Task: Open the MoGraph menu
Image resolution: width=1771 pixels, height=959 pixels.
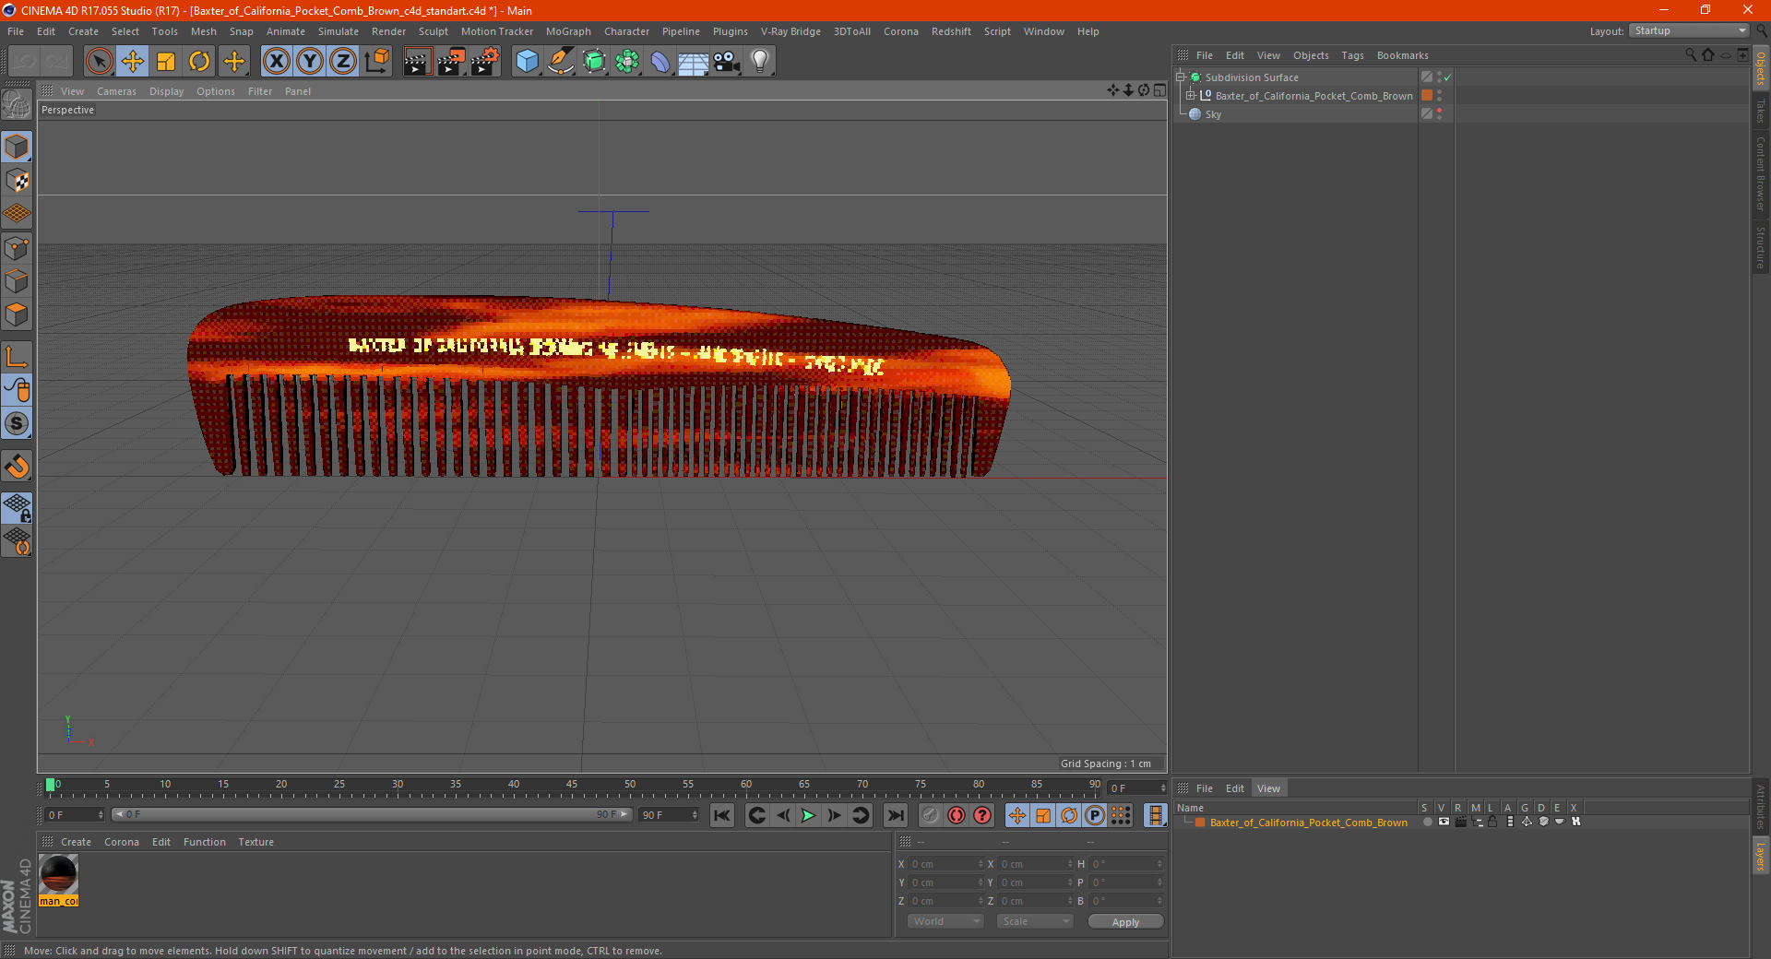Action: 568,31
